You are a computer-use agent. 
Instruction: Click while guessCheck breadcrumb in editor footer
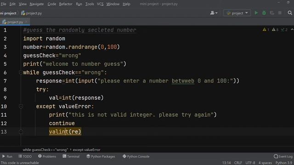tap(45, 150)
